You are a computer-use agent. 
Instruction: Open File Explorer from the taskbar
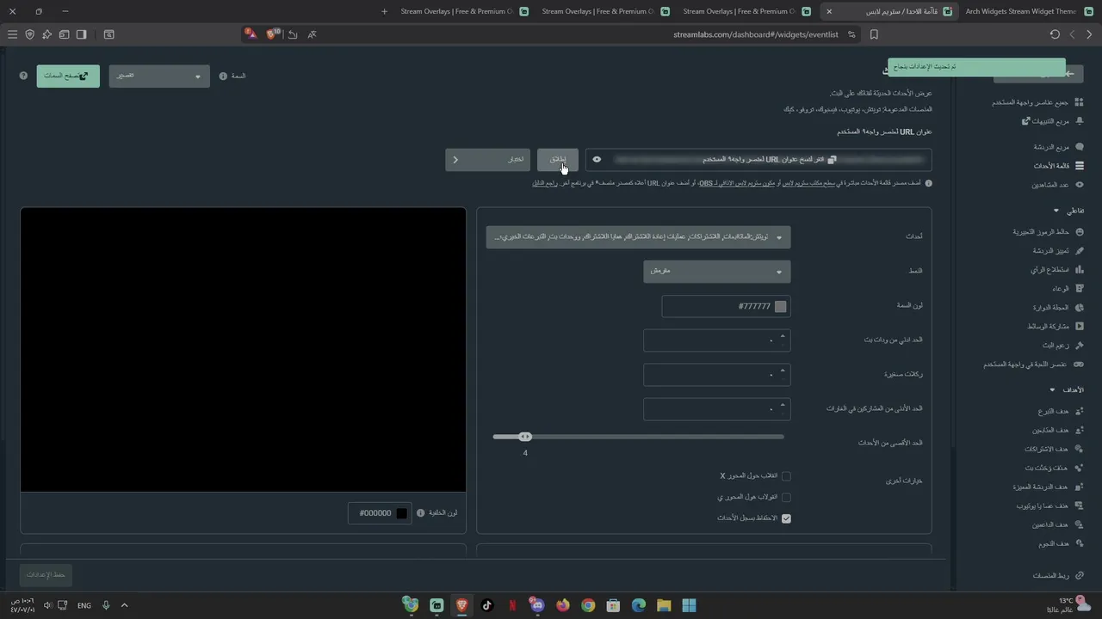[x=664, y=605]
